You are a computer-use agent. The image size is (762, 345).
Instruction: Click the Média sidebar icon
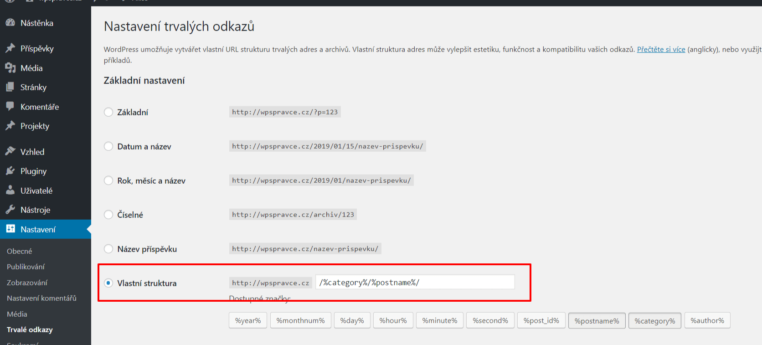(10, 67)
